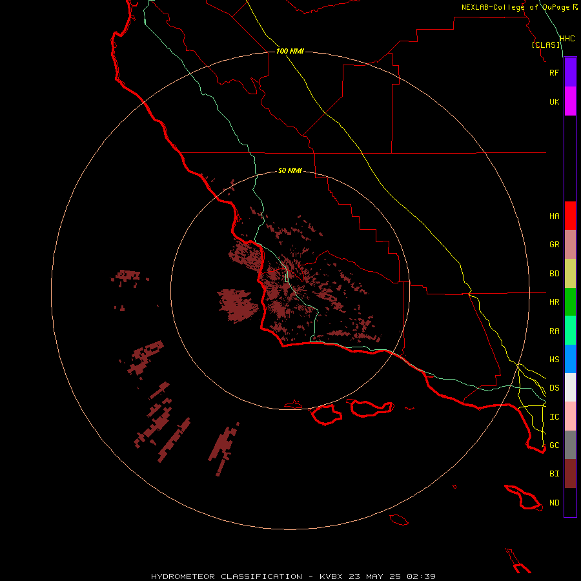
Task: Click the HR dark green legend swatch
Action: (570, 302)
